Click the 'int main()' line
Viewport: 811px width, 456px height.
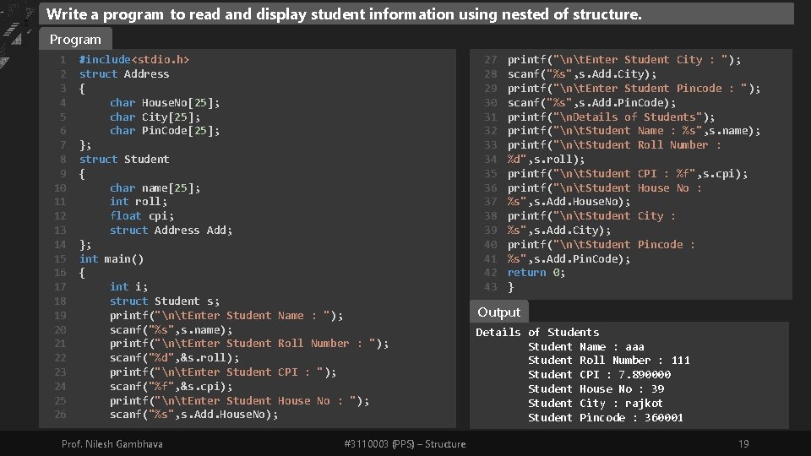click(112, 258)
